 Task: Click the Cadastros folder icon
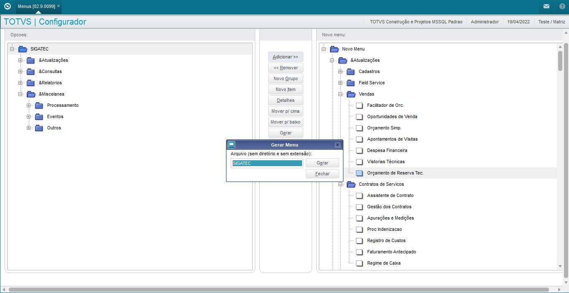click(351, 71)
